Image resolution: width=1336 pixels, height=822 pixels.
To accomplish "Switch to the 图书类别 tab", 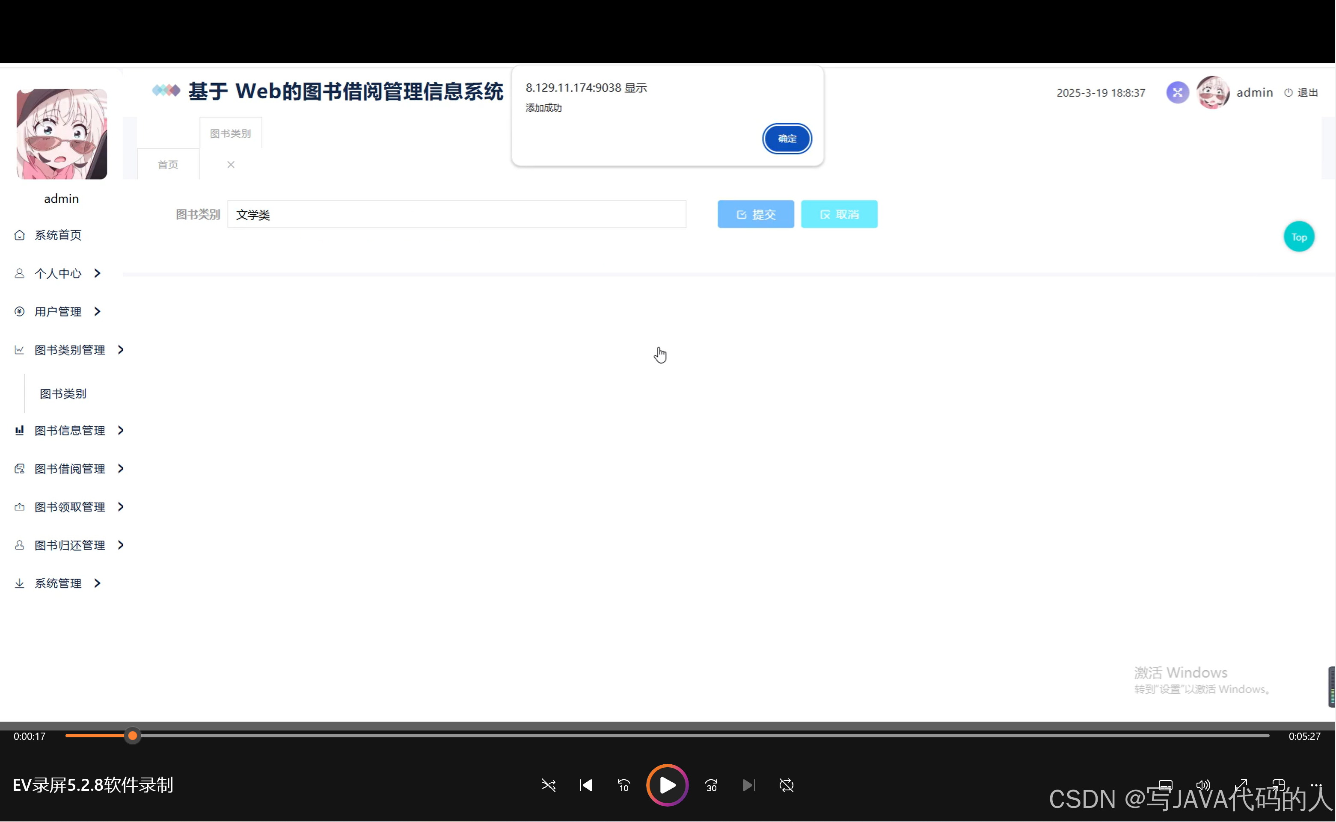I will click(231, 132).
